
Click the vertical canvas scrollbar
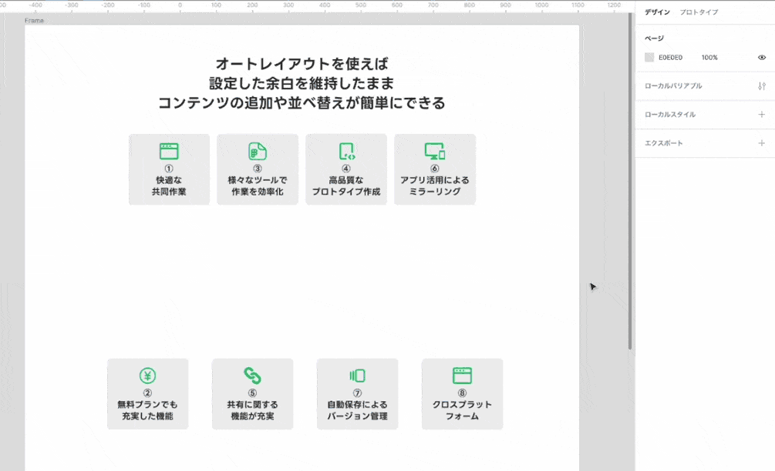[x=630, y=192]
